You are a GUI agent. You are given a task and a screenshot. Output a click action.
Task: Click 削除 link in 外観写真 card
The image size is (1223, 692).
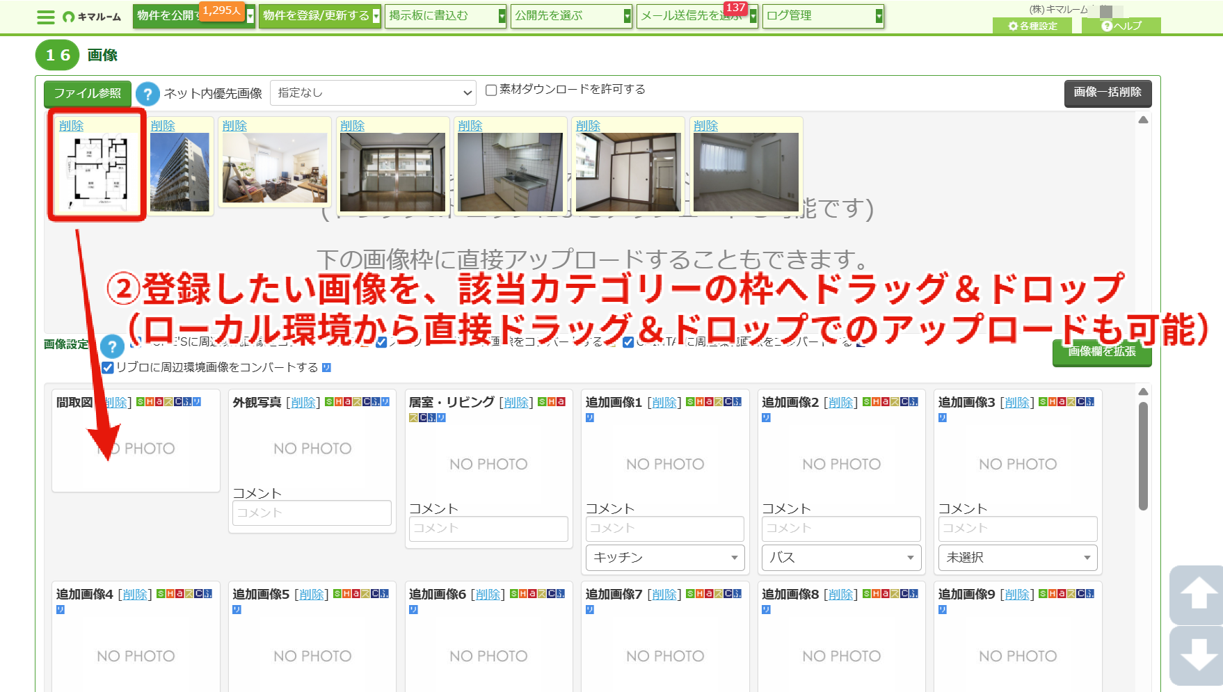point(303,403)
